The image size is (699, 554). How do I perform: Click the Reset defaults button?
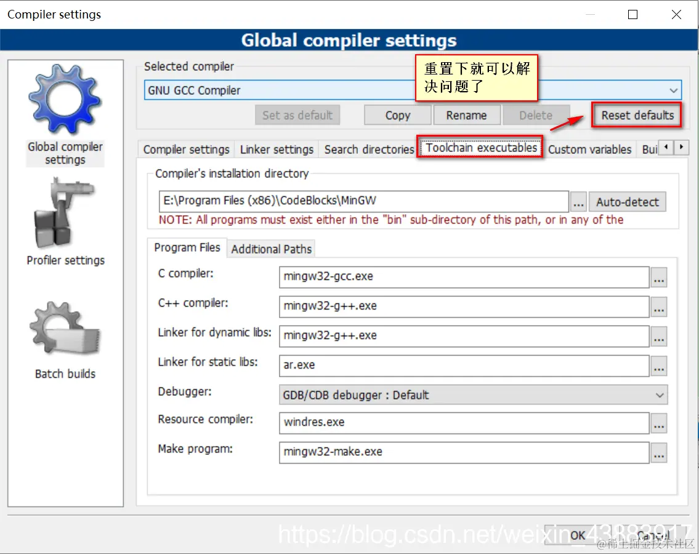(x=637, y=116)
